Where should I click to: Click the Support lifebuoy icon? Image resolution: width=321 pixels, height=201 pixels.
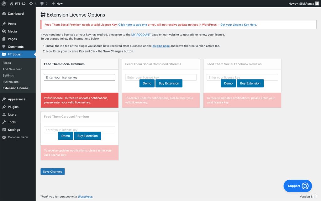click(x=305, y=186)
